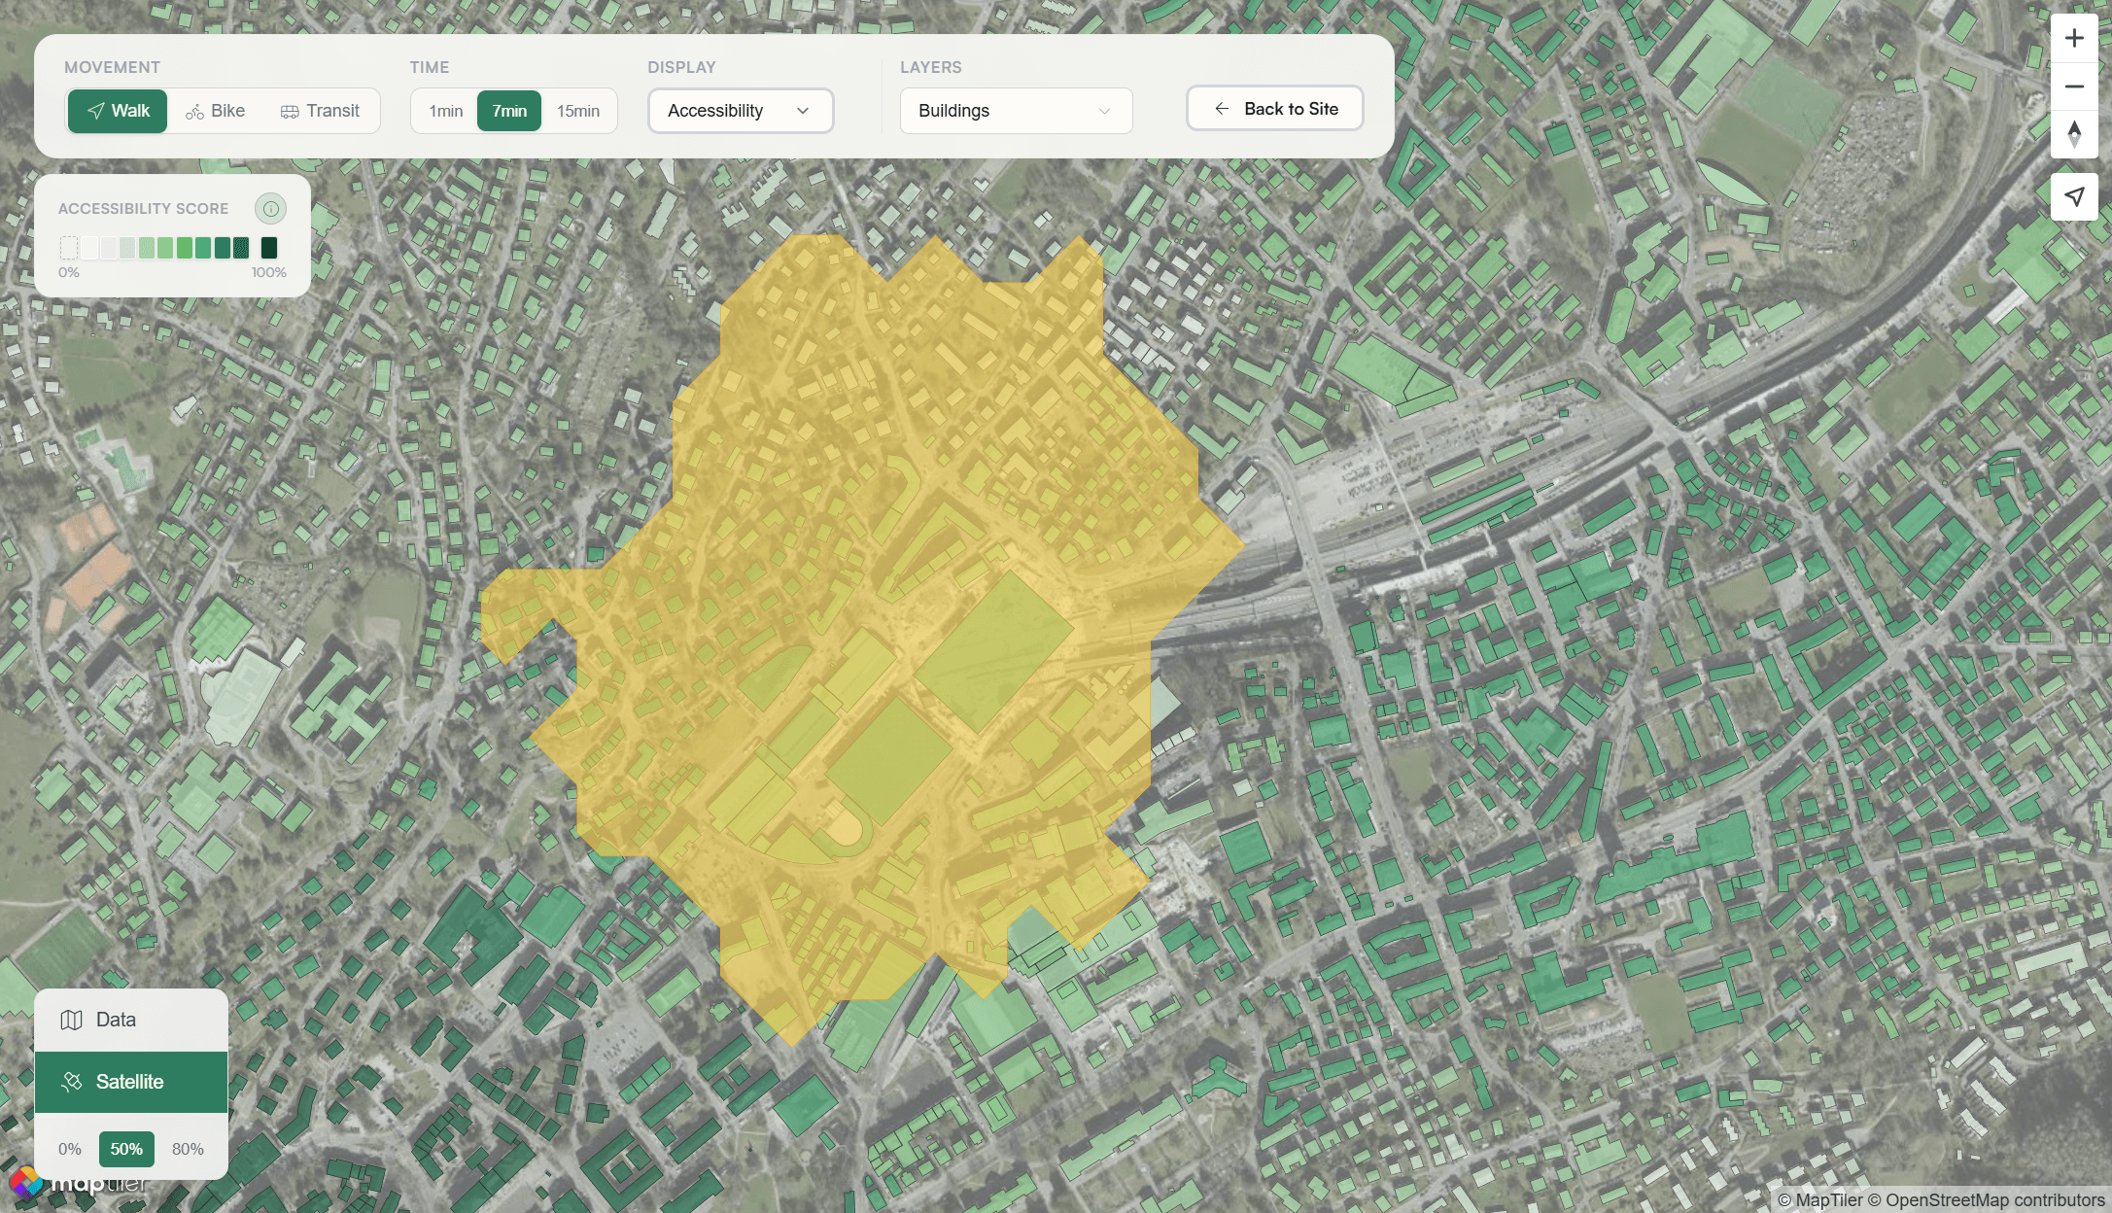Click the Back to Site button
Image resolution: width=2112 pixels, height=1213 pixels.
(x=1274, y=108)
